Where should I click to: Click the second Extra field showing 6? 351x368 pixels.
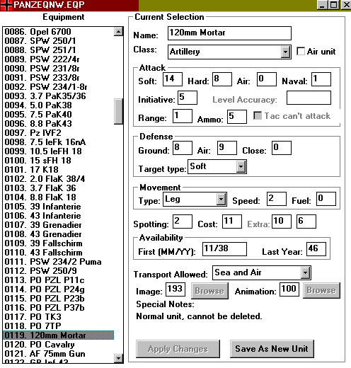pyautogui.click(x=306, y=222)
